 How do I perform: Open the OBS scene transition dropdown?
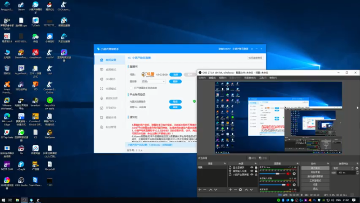point(343,168)
